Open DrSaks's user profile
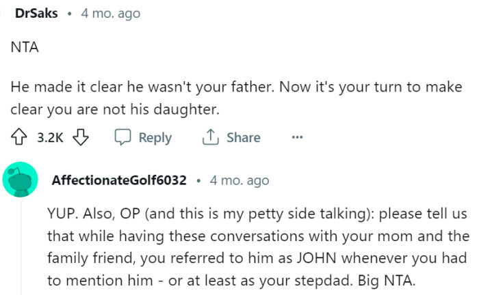The height and width of the screenshot is (295, 479). tap(36, 14)
